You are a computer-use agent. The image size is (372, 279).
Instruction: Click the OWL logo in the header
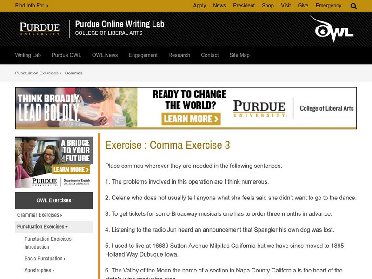334,29
